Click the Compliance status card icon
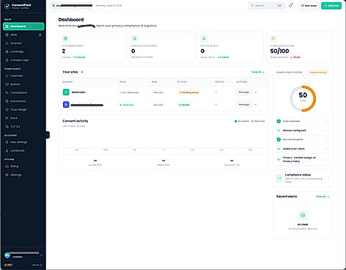The image size is (346, 270). coord(279,178)
